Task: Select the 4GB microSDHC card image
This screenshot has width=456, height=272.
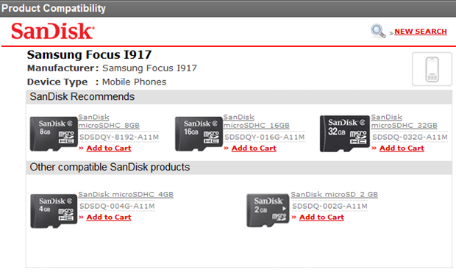Action: [54, 211]
